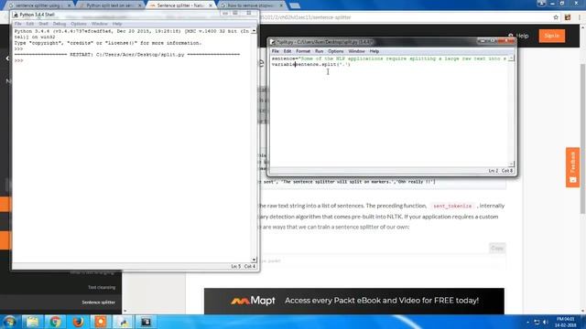Switch to 'Python split text on sen' tab
Image resolution: width=586 pixels, height=329 pixels.
click(110, 5)
